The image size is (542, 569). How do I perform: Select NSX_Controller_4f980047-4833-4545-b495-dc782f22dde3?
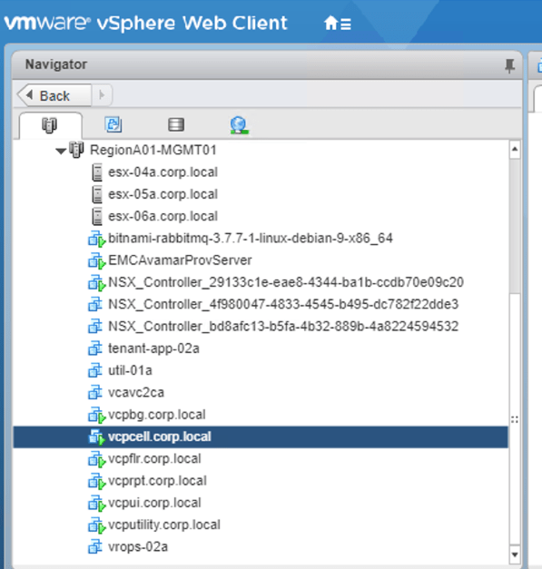(x=283, y=304)
